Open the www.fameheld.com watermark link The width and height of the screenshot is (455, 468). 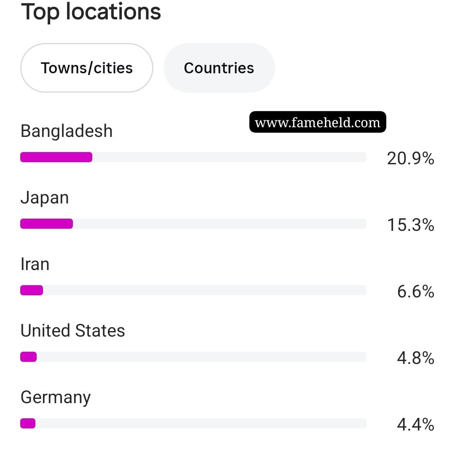[x=318, y=122]
